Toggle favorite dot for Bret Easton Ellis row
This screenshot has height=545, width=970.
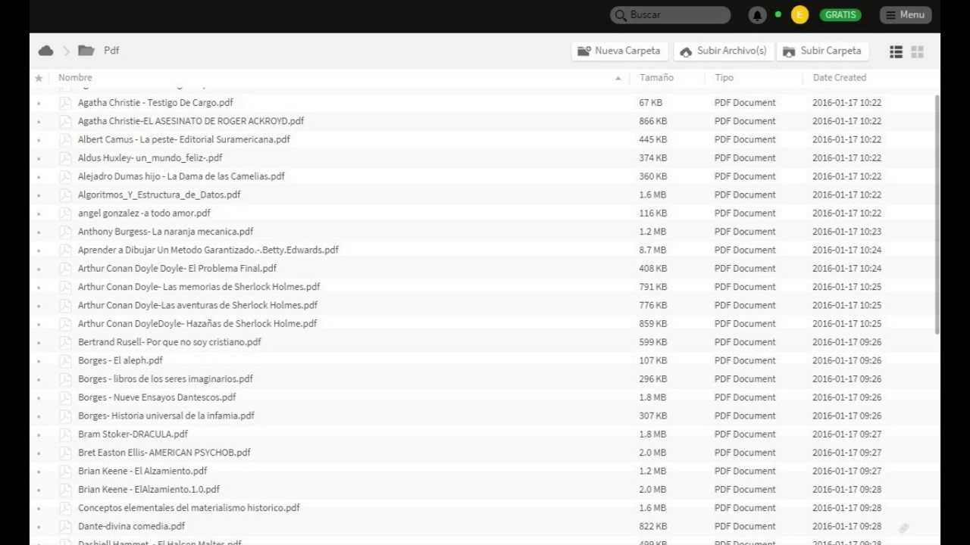tap(39, 453)
